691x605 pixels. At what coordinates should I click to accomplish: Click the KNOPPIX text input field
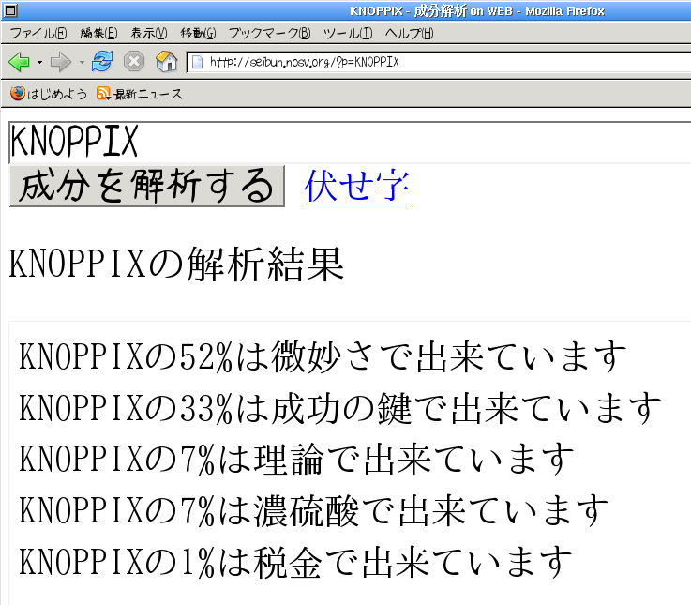(x=350, y=142)
